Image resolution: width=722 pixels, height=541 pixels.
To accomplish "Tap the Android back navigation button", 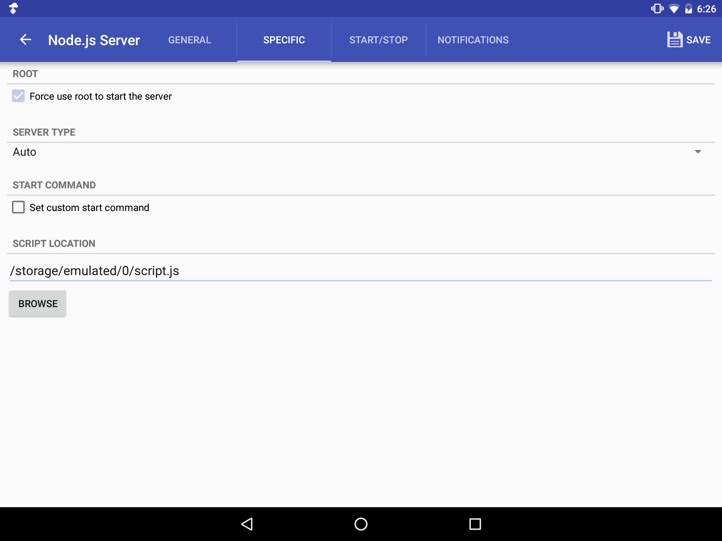I will click(247, 524).
